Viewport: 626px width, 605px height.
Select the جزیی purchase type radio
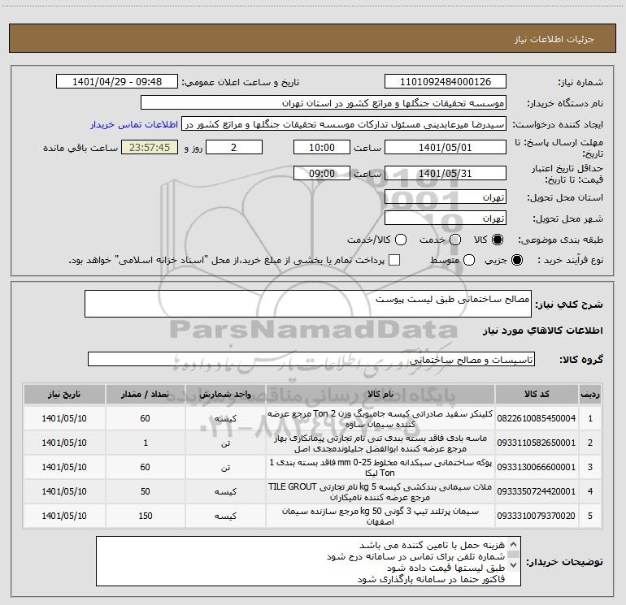tap(516, 260)
